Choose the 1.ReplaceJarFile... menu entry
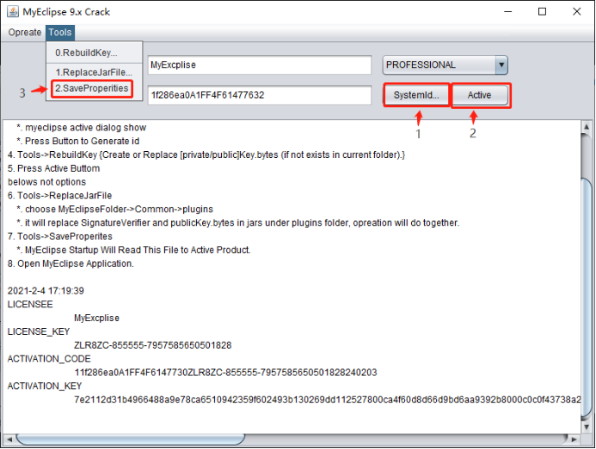Screen dimensions: 596x449 94,72
